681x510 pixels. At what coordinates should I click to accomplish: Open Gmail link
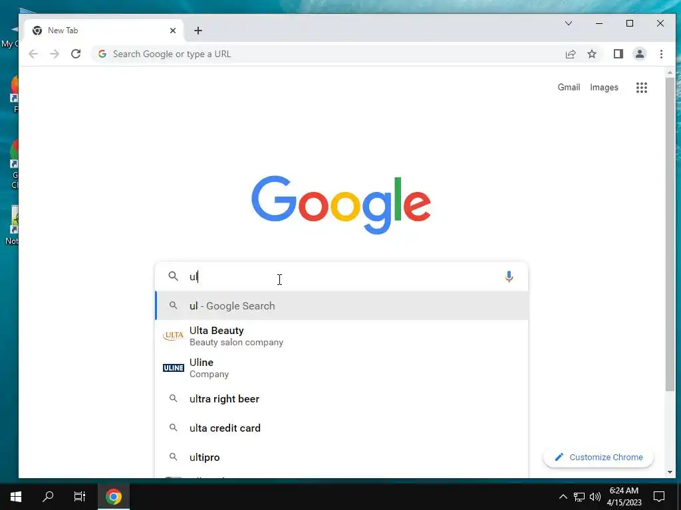click(569, 87)
